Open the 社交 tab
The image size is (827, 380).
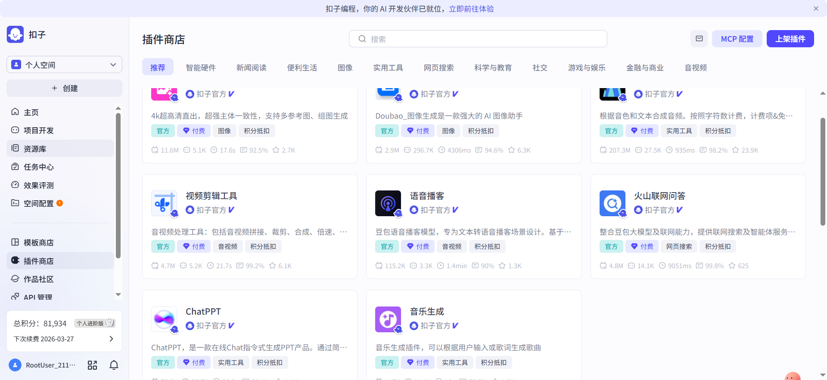[x=540, y=67]
